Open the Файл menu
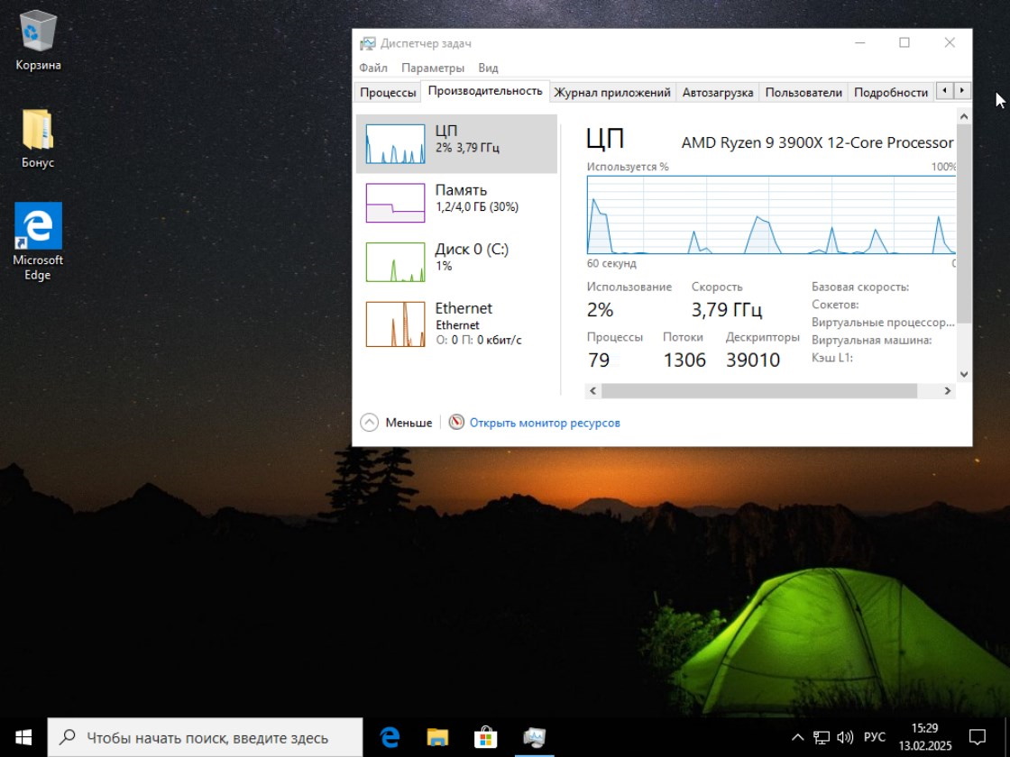Viewport: 1010px width, 757px height. 373,68
